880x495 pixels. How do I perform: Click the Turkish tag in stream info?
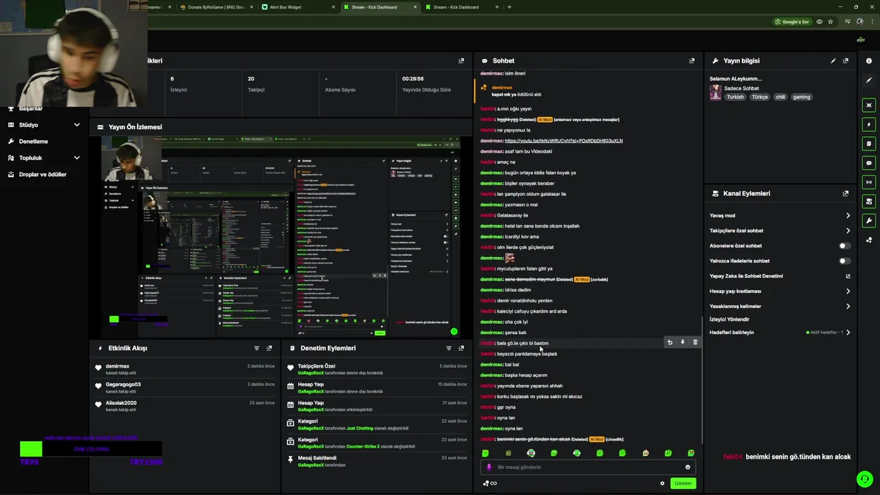pyautogui.click(x=736, y=97)
